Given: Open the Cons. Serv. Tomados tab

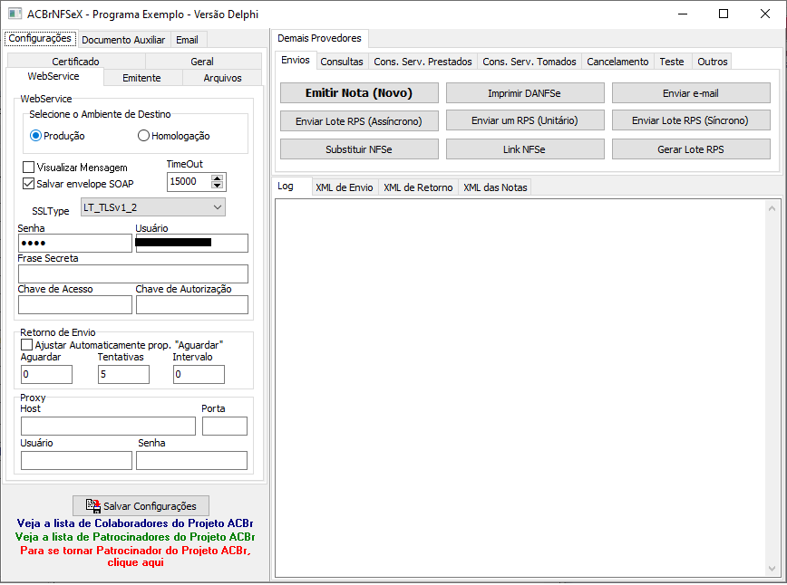Looking at the screenshot, I should (530, 62).
